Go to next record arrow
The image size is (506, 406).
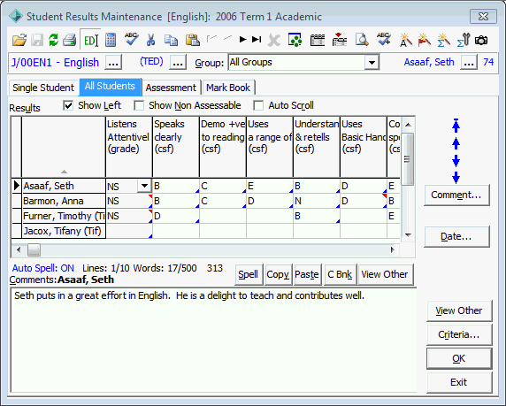[x=242, y=40]
